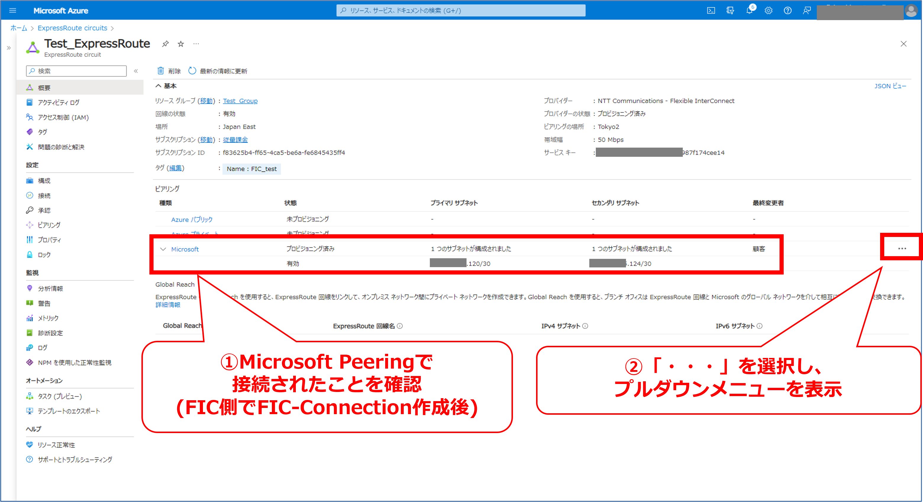
Task: Collapse the Microsoft peering row chevron
Action: (x=163, y=249)
